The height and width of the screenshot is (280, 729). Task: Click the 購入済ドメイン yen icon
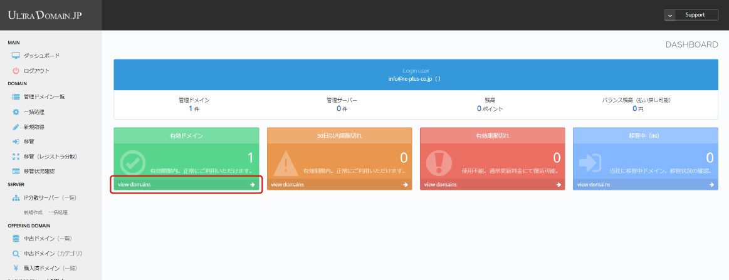pyautogui.click(x=16, y=269)
